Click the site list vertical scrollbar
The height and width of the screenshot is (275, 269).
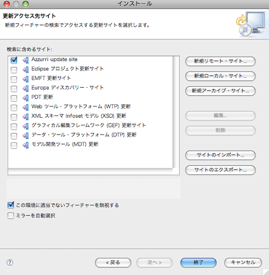pos(176,112)
